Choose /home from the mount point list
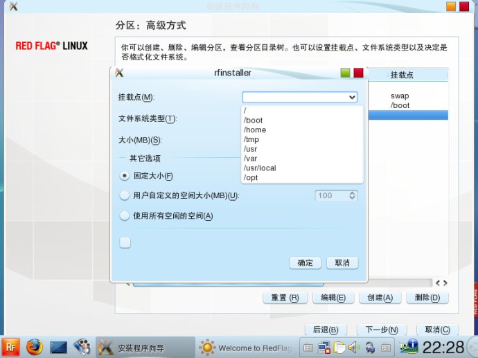Screen dimensions: 478x358 tap(255, 129)
